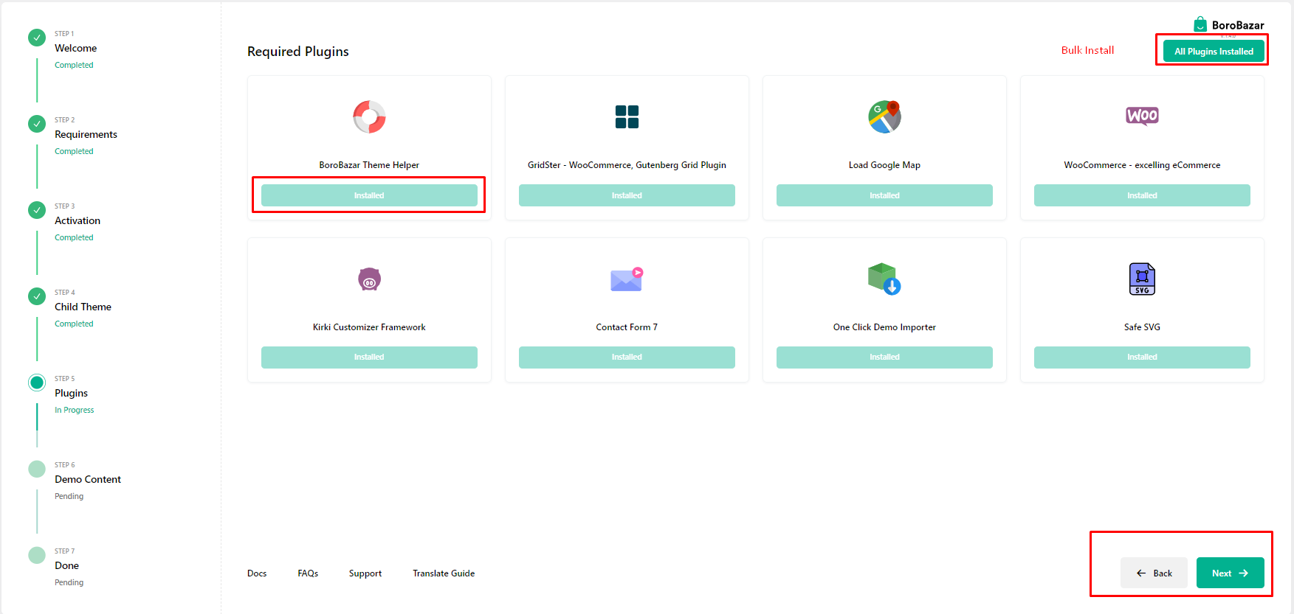Click the All Plugins Installed button

[x=1214, y=51]
